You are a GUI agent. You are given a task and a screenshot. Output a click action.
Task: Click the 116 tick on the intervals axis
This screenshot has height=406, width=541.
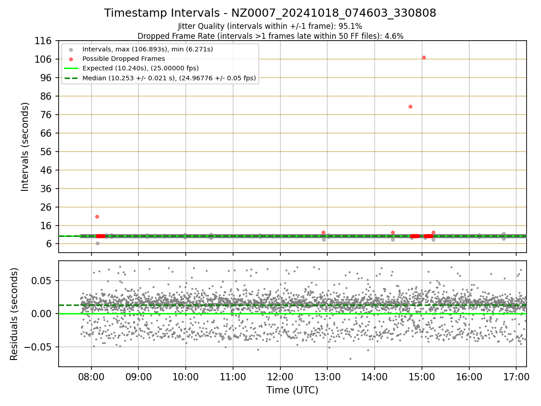coord(44,41)
